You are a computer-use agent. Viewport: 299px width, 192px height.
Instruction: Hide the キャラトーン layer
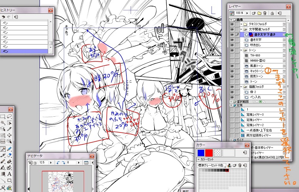[232, 71]
